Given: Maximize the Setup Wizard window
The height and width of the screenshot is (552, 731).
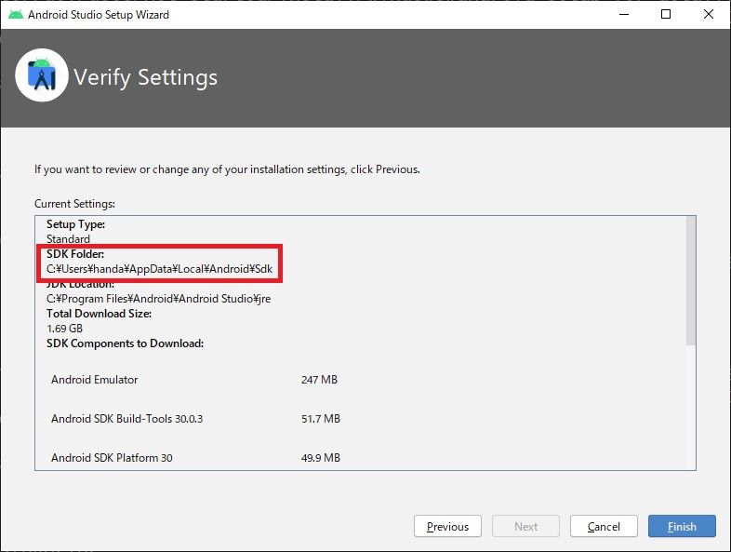Looking at the screenshot, I should [x=666, y=15].
